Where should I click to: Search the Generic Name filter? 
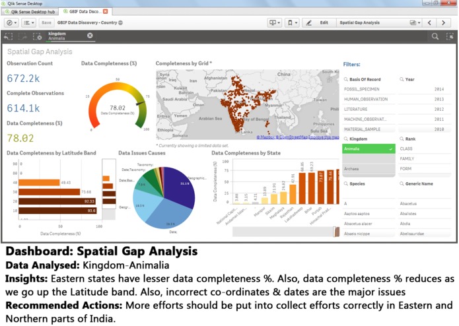tap(402, 183)
